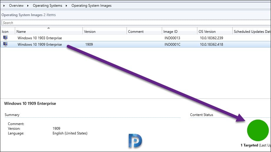Click the Content Status section heading
271x152 pixels.
(202, 115)
